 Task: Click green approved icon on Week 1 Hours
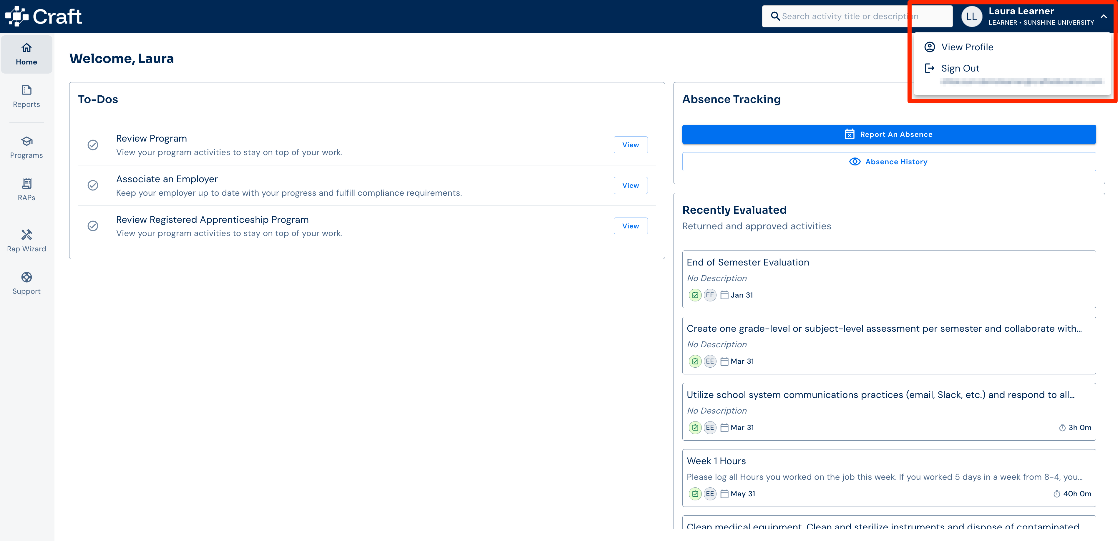pyautogui.click(x=695, y=494)
